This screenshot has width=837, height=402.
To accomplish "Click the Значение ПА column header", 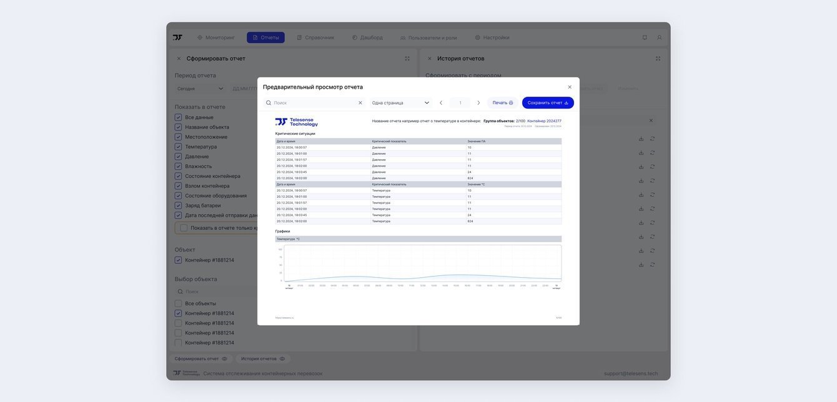I will pyautogui.click(x=477, y=141).
